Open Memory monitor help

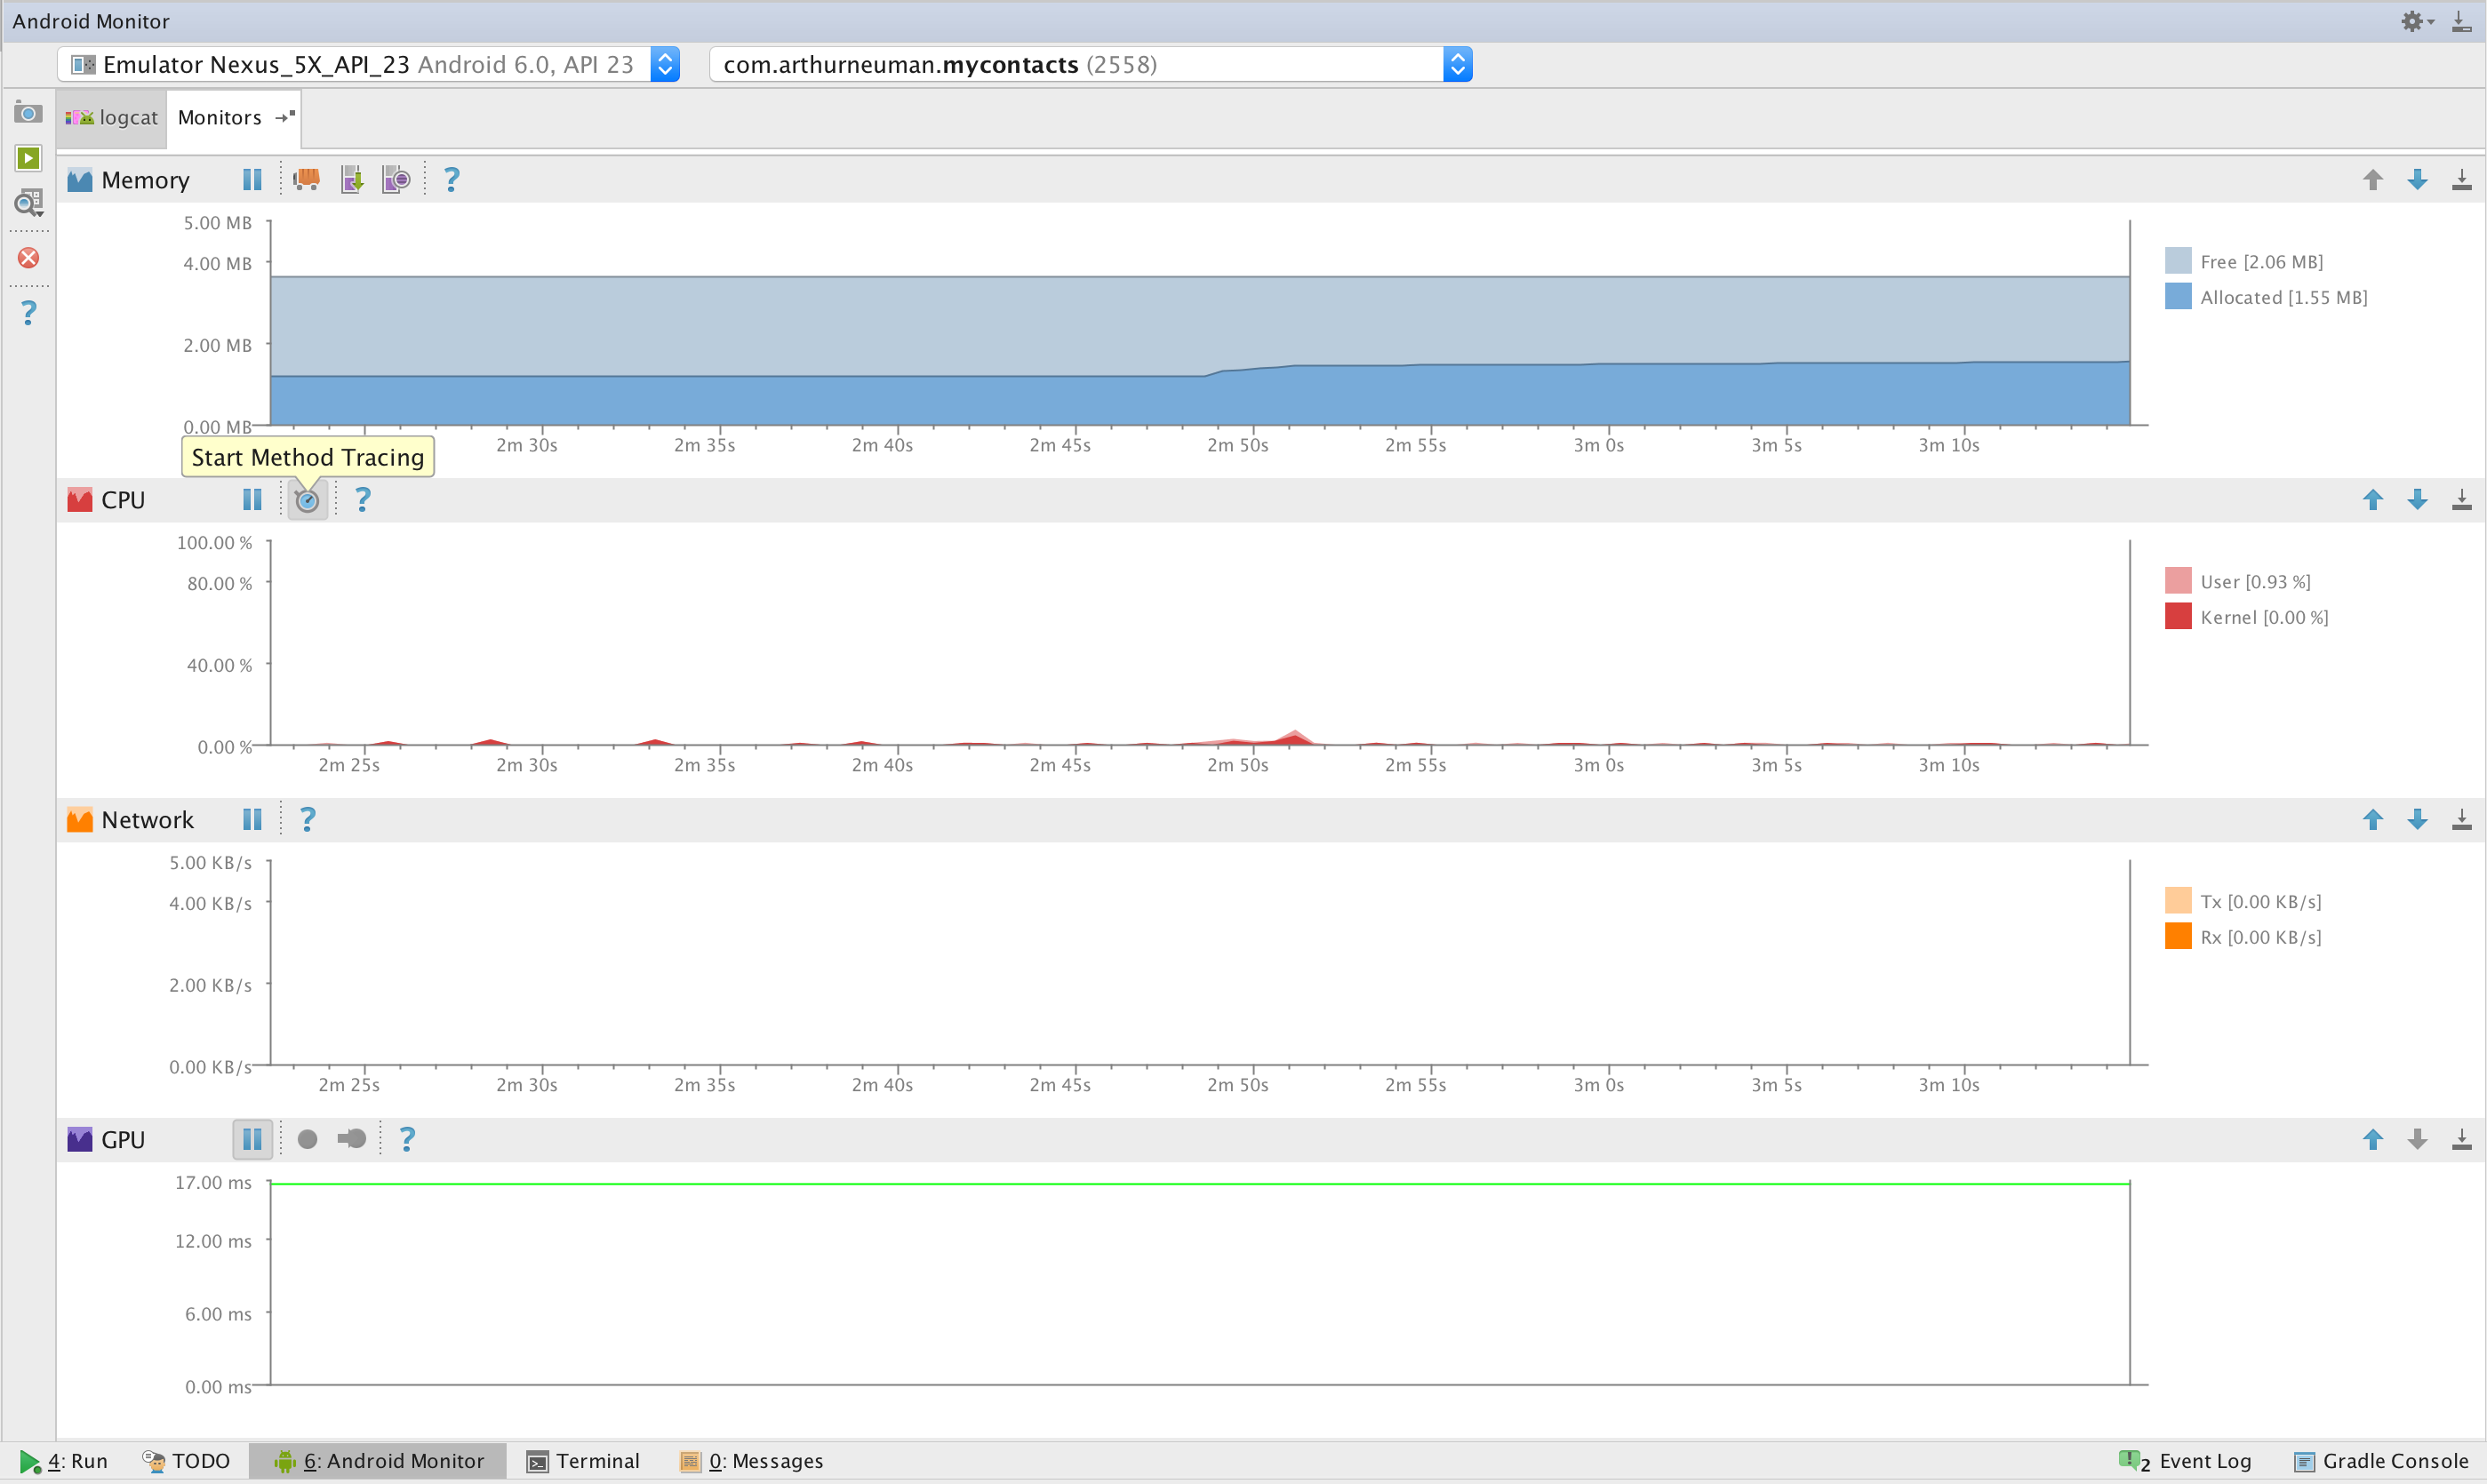[452, 180]
